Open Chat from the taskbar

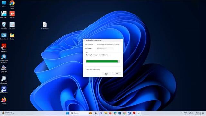coord(101,113)
